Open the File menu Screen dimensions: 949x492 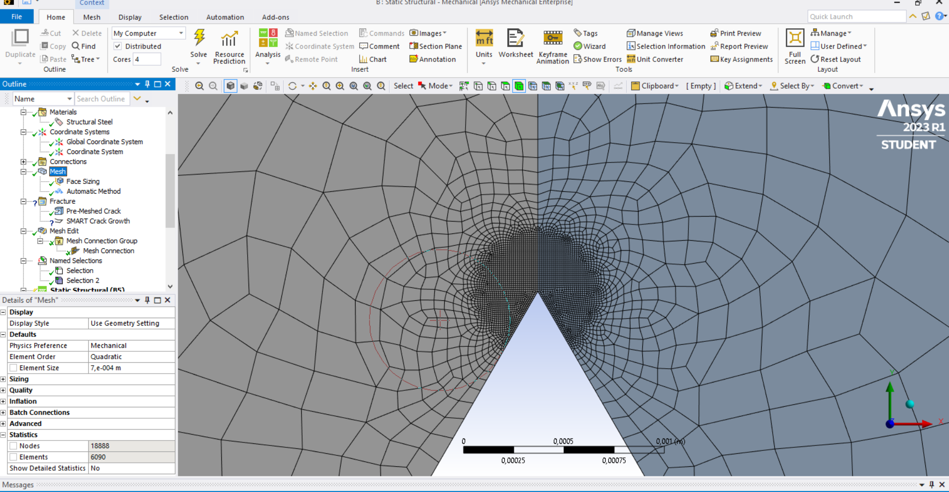16,17
